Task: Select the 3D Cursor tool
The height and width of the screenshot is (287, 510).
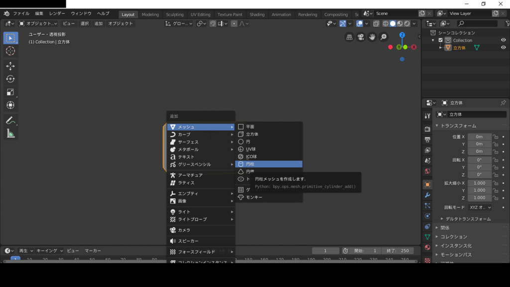Action: (x=10, y=51)
